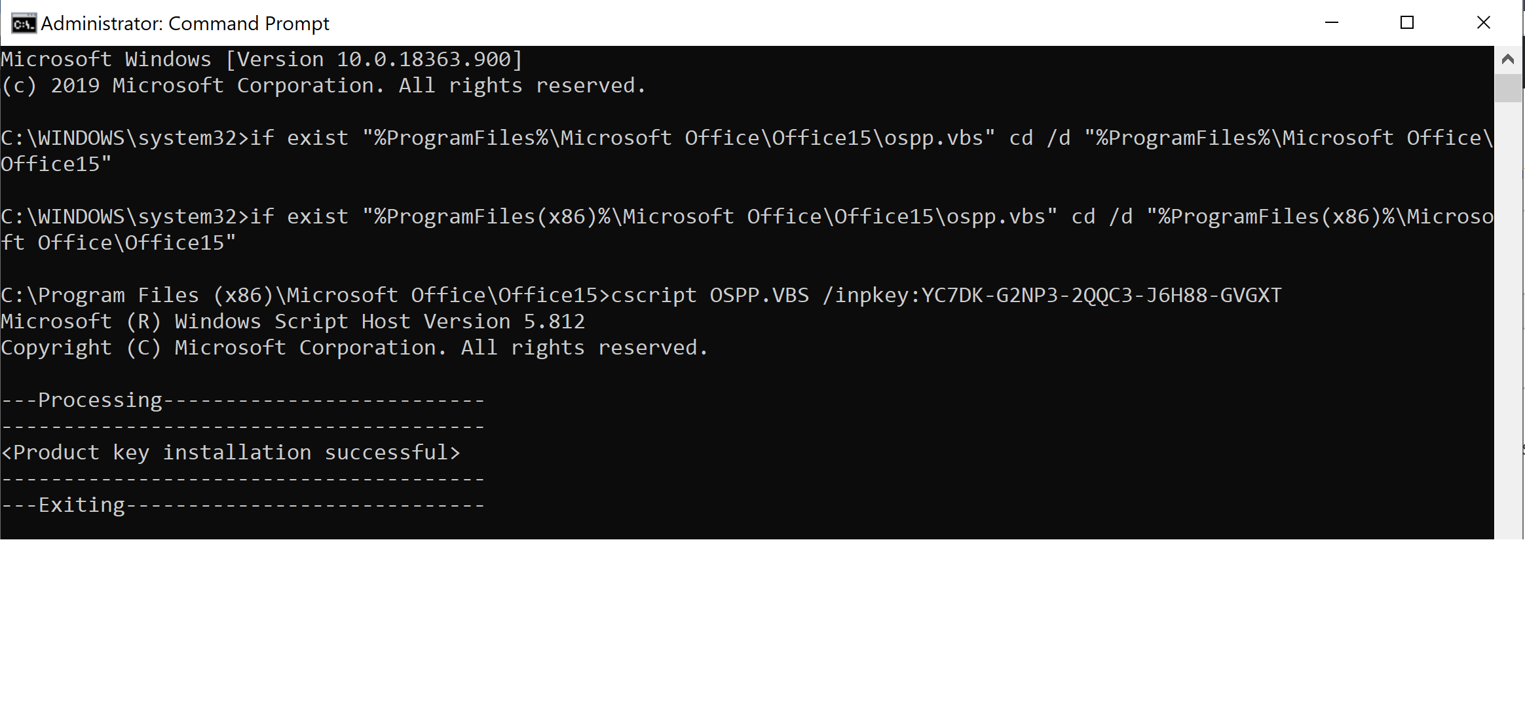Click the "Copyright (C) Microsoft Corporation" line
The height and width of the screenshot is (715, 1525).
(x=354, y=348)
